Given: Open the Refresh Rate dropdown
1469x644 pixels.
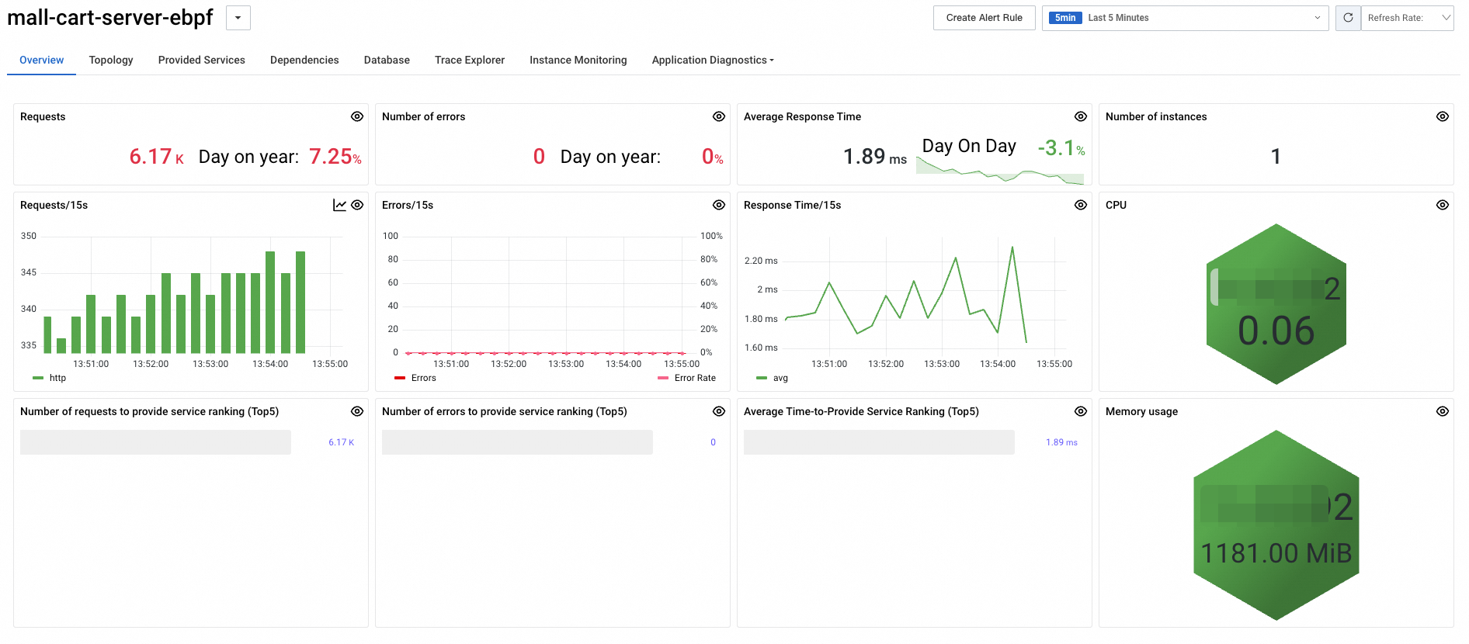Looking at the screenshot, I should pos(1407,18).
